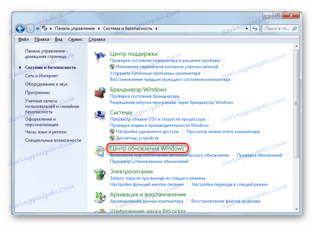Click Проверка состояния компьютера и решение проблем

point(165,60)
